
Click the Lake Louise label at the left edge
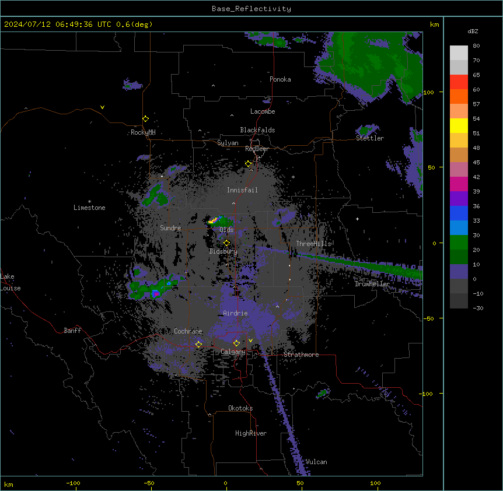pyautogui.click(x=11, y=282)
